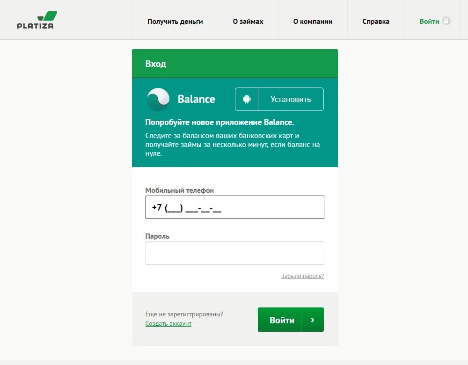The width and height of the screenshot is (468, 365).
Task: Go to the О компании section
Action: [x=313, y=22]
